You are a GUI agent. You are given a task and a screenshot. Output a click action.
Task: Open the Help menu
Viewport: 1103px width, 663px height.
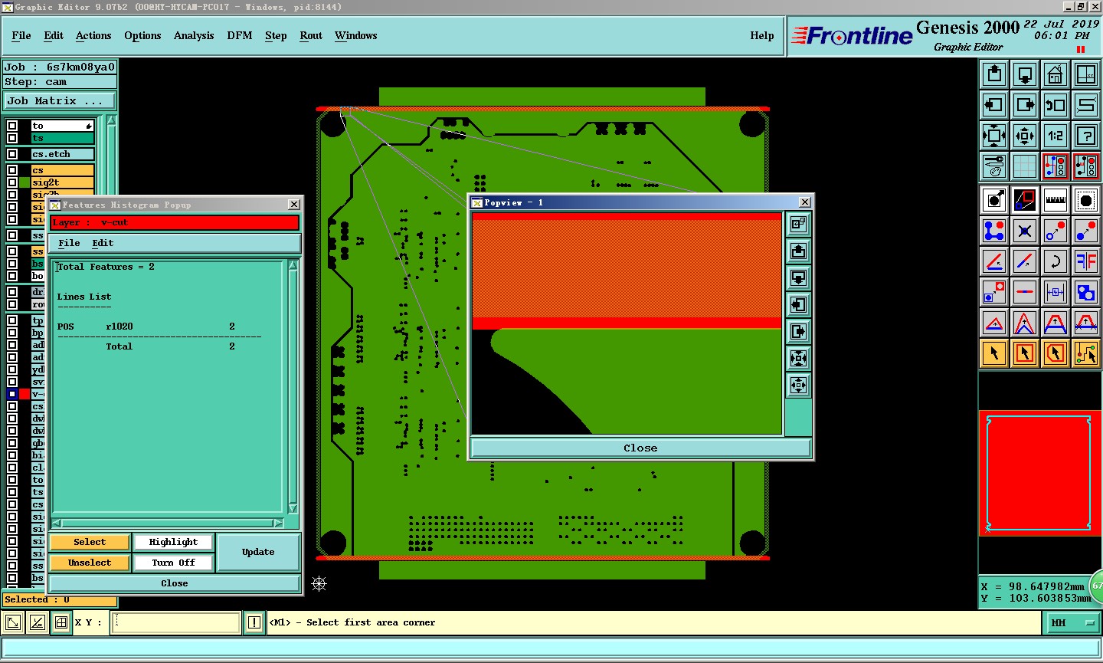pos(762,35)
